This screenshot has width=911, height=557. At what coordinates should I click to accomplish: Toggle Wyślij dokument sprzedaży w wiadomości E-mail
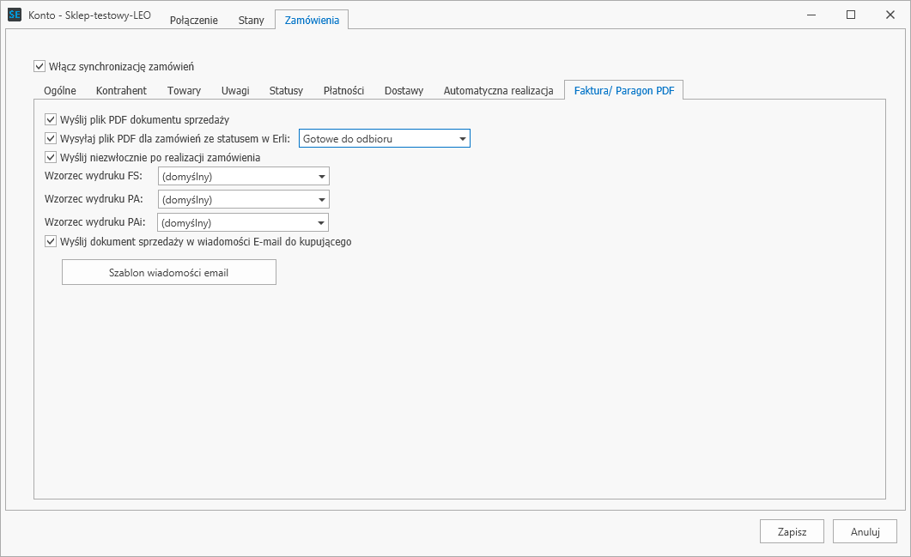click(x=51, y=242)
